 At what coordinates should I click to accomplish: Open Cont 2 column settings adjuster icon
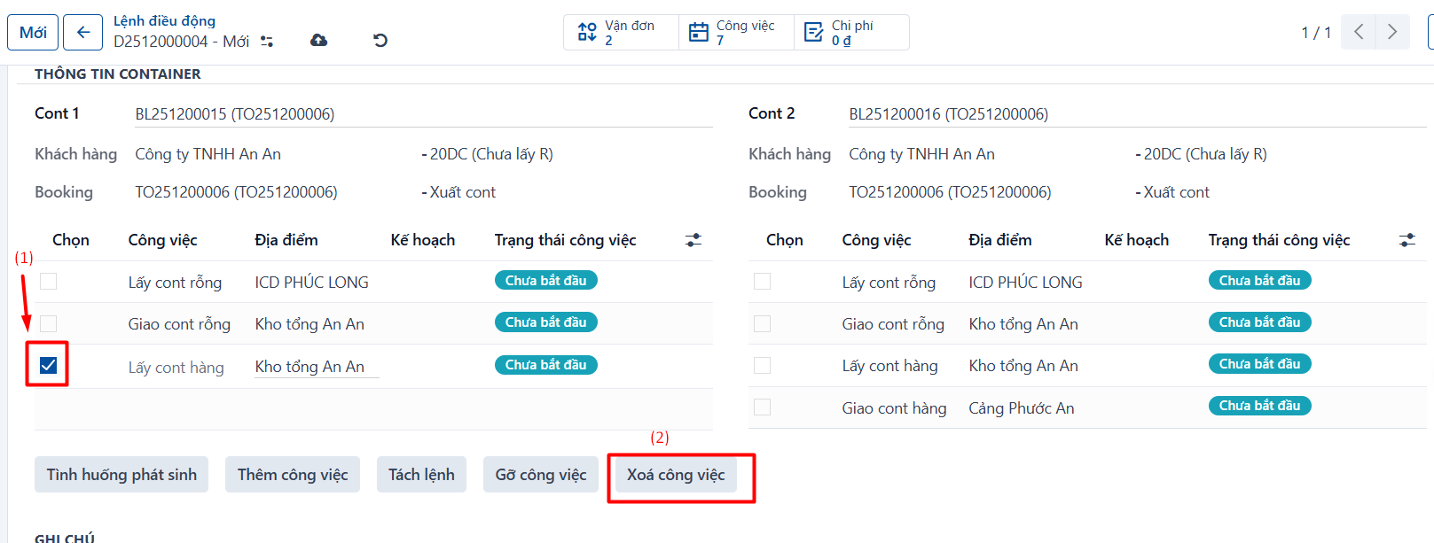[x=1407, y=240]
